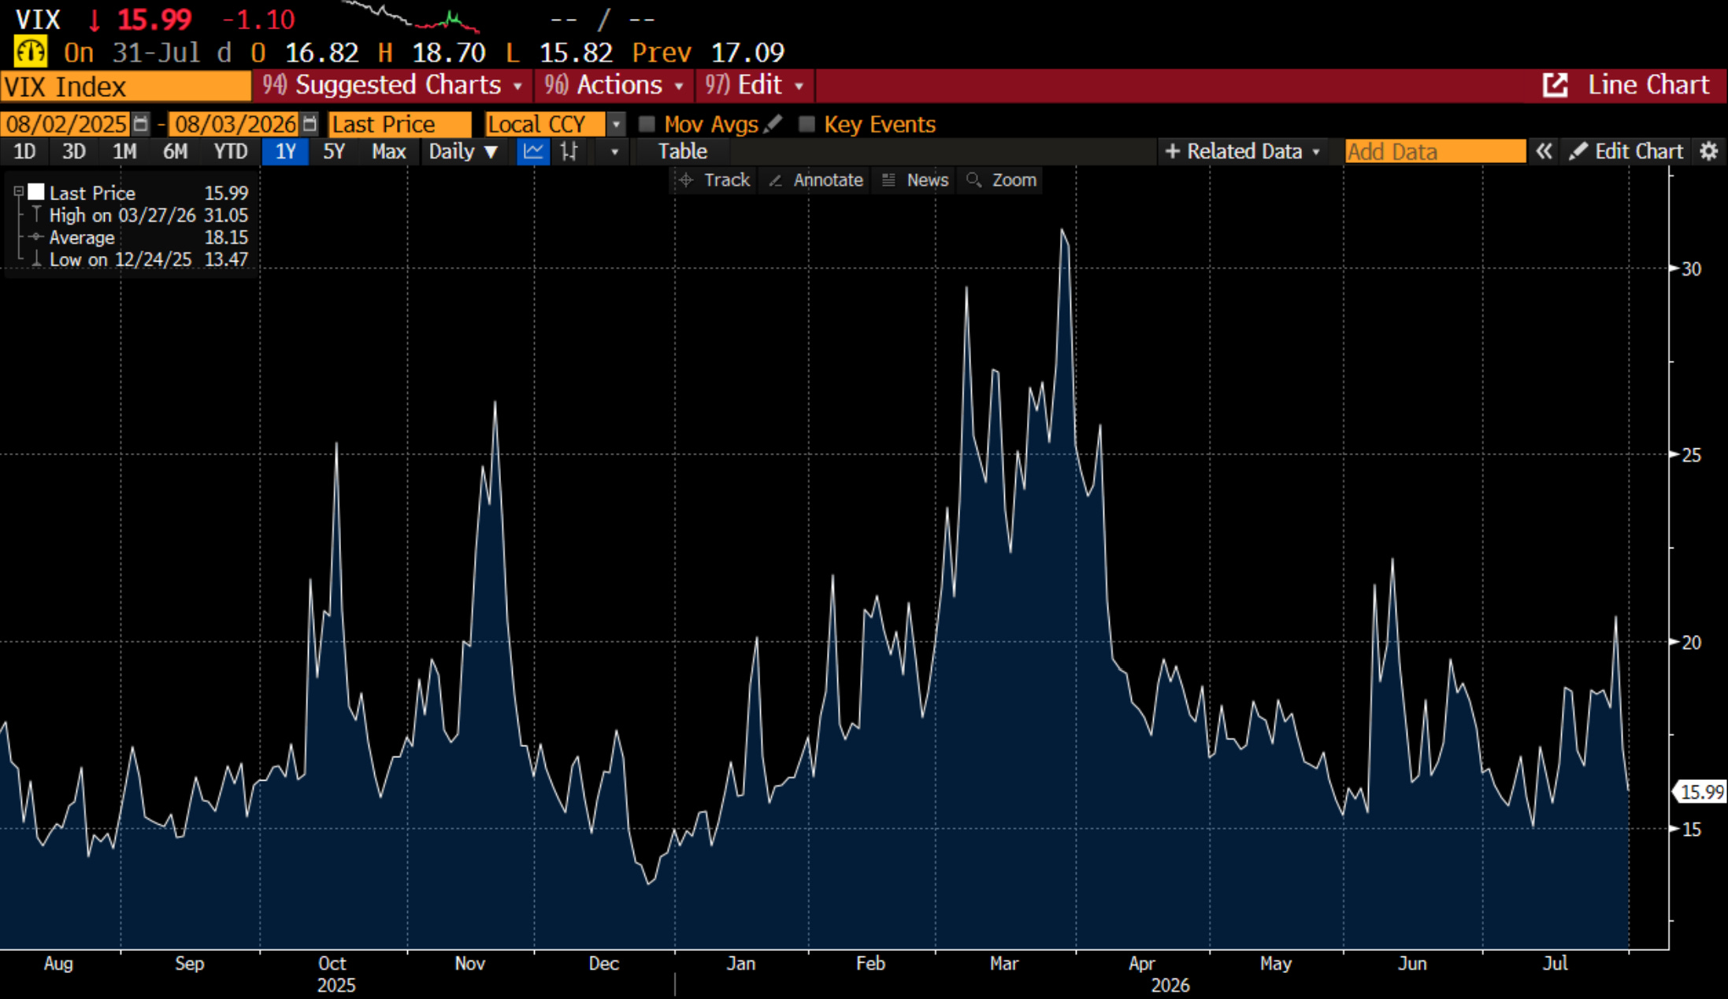Switch to the 6M time range
Viewport: 1728px width, 999px height.
click(x=175, y=151)
